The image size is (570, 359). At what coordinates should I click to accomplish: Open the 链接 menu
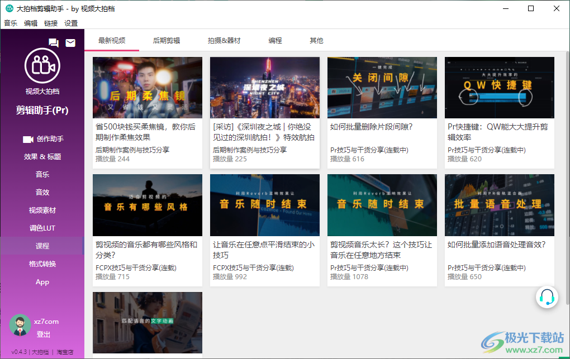[x=51, y=23]
